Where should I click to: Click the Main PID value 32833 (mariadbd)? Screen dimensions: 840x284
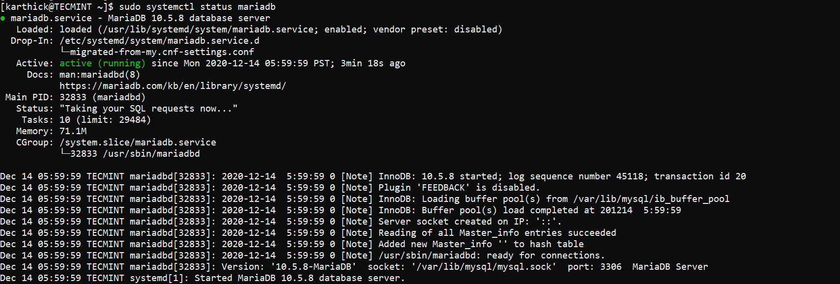coord(102,97)
